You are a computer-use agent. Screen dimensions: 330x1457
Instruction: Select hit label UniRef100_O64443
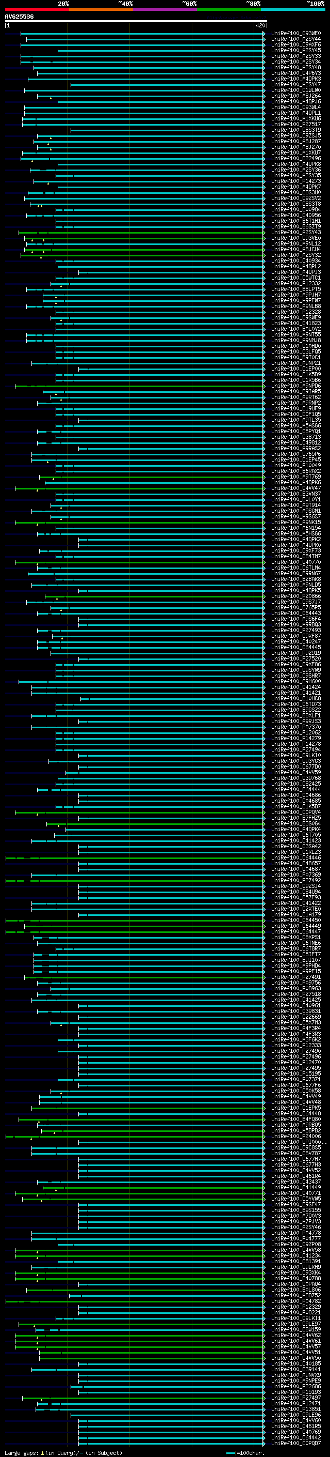click(x=296, y=613)
